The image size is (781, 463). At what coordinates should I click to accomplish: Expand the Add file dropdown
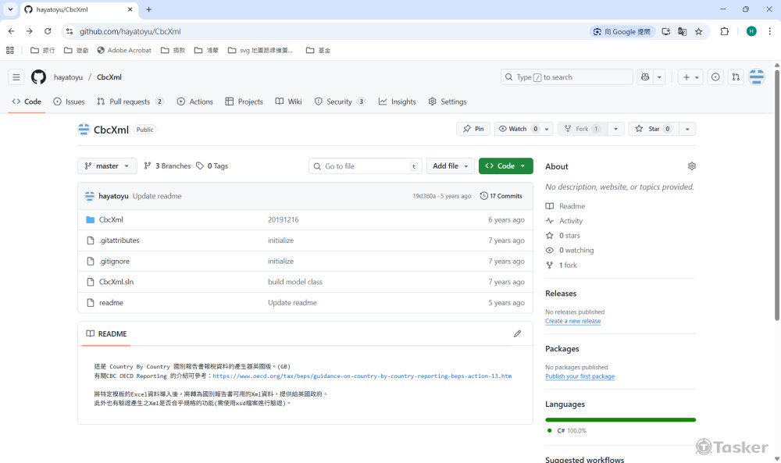tap(451, 166)
